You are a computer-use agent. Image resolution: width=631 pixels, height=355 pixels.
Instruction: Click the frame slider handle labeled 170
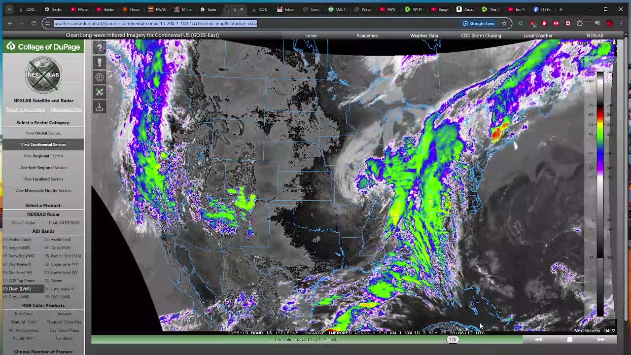[x=452, y=339]
